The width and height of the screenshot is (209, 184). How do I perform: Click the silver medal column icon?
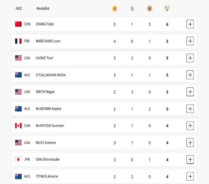point(132,9)
